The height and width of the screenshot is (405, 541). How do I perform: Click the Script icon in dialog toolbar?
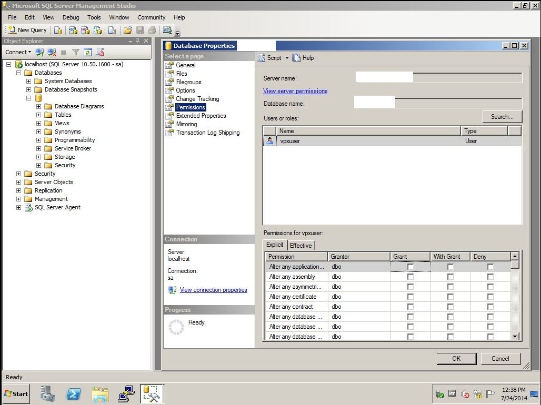pyautogui.click(x=261, y=58)
